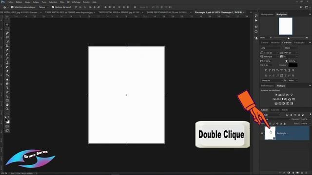Toggle the layer filtering switch

[x=311, y=115]
